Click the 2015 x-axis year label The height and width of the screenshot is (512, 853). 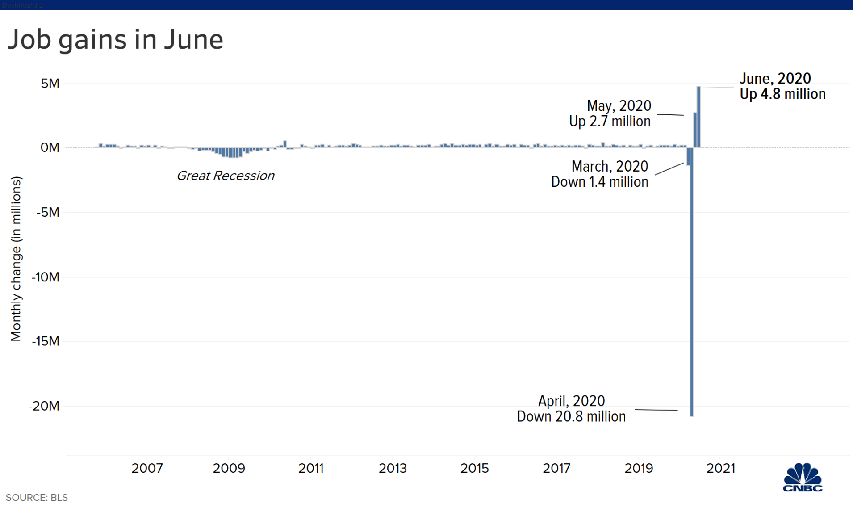[x=474, y=468]
